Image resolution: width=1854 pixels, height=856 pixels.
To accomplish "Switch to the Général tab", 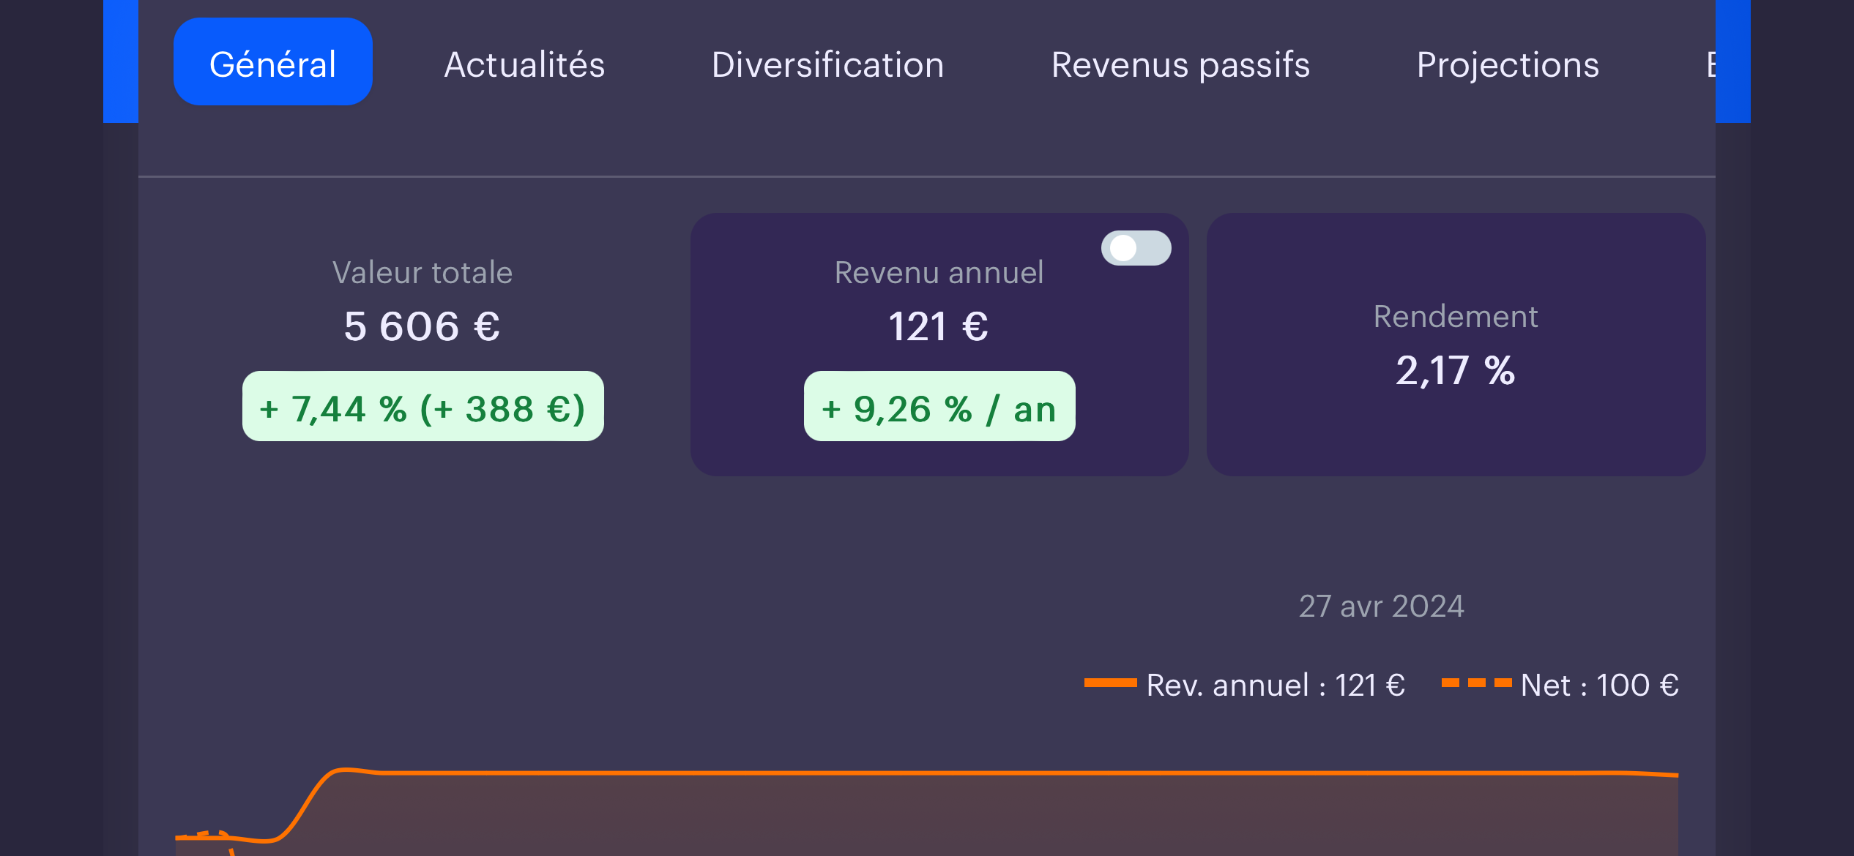I will pos(272,62).
